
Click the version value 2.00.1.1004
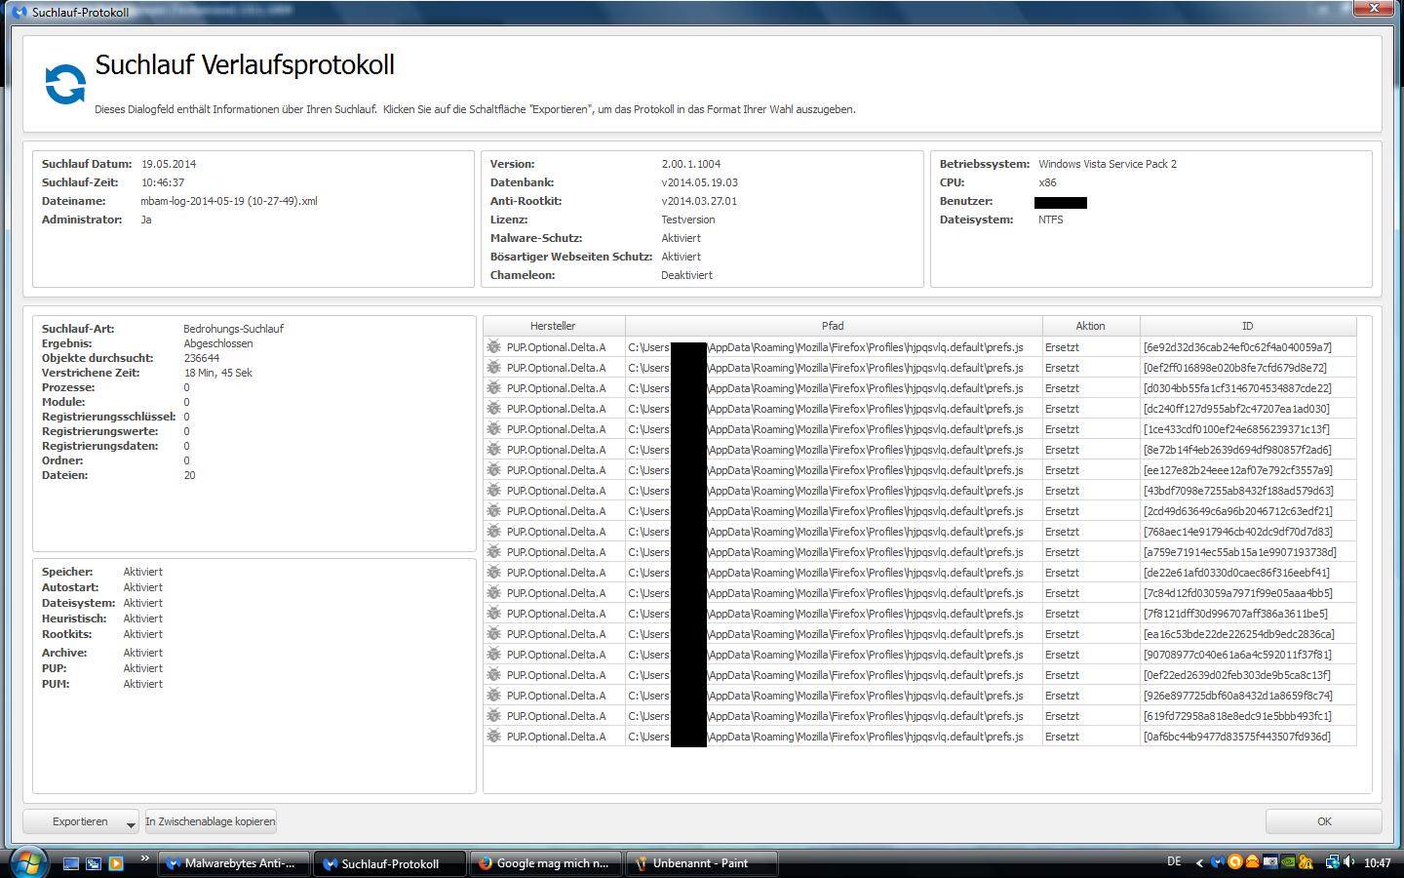(690, 164)
